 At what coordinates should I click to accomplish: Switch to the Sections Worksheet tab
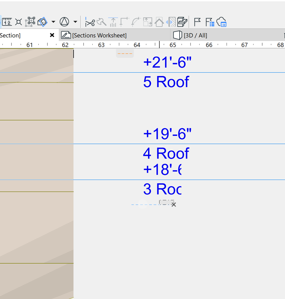pyautogui.click(x=114, y=35)
